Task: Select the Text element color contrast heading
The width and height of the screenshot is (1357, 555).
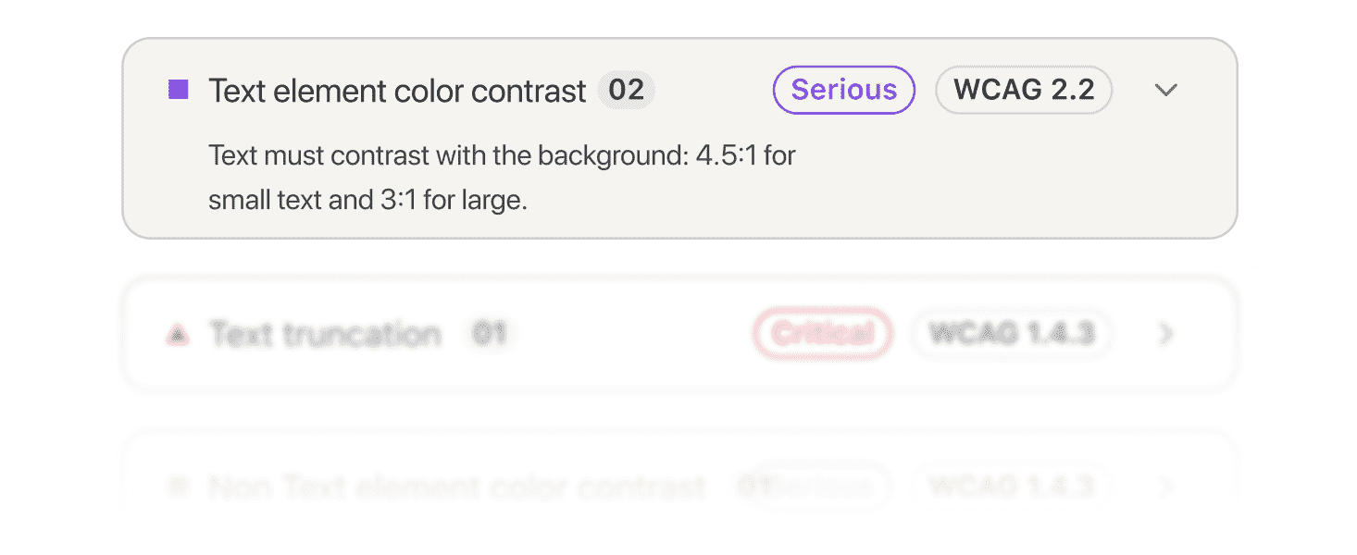Action: point(396,90)
